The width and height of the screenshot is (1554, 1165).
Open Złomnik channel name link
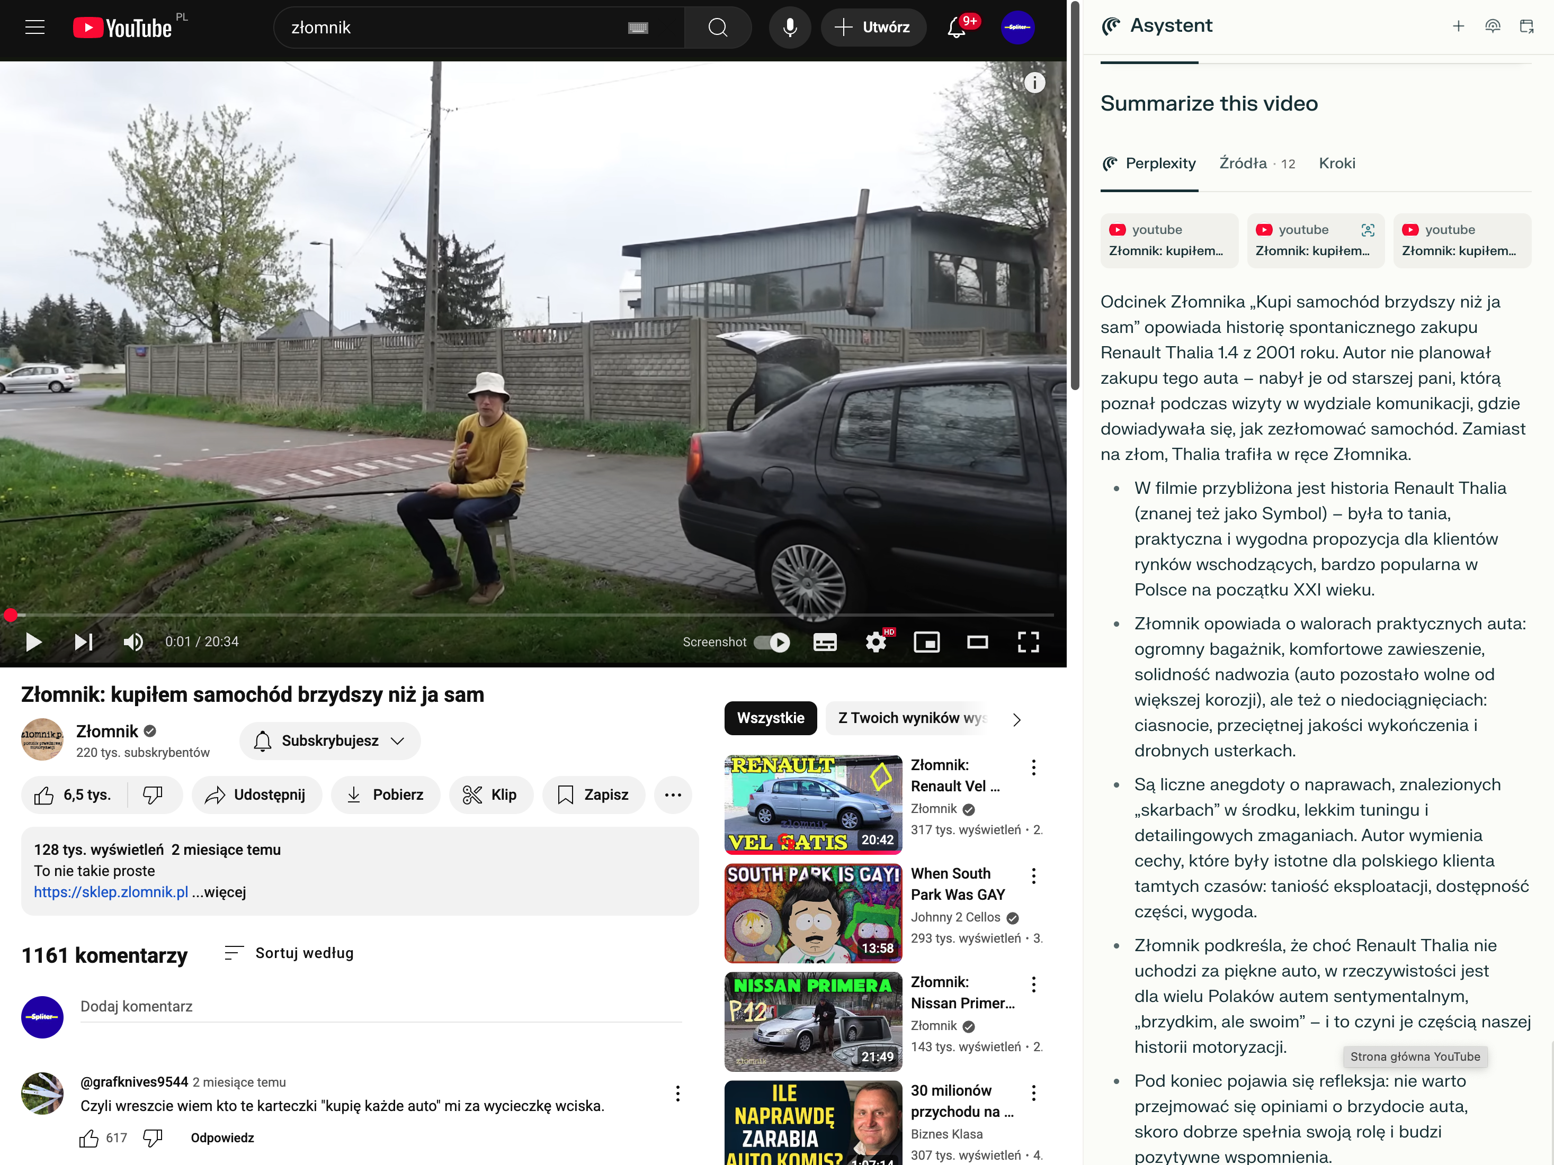[108, 731]
